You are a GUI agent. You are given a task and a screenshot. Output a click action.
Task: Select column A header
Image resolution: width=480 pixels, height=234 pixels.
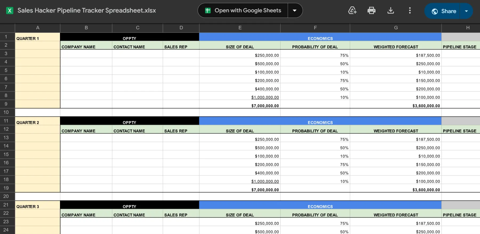tap(38, 28)
